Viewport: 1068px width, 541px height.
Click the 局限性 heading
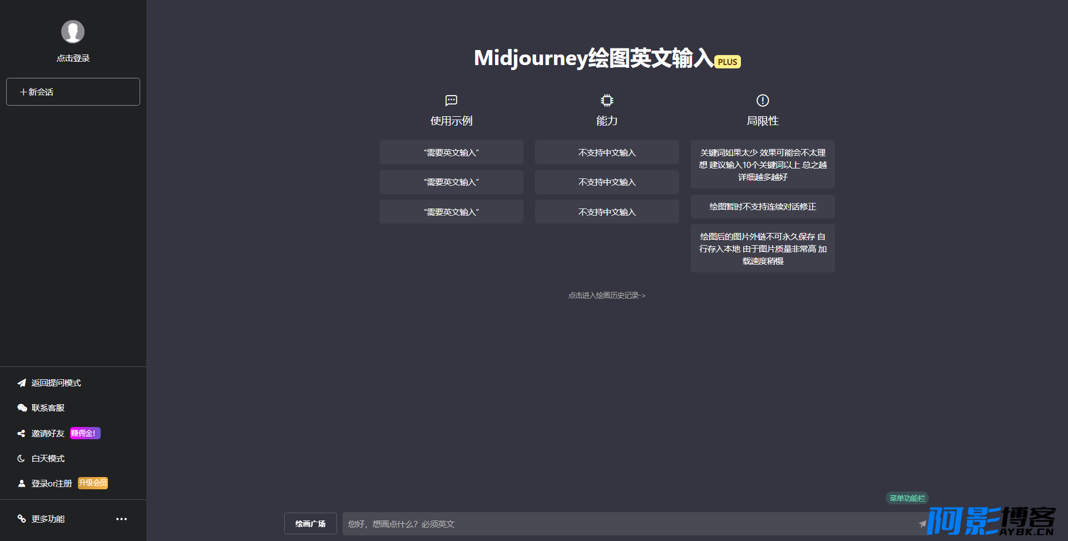tap(763, 121)
